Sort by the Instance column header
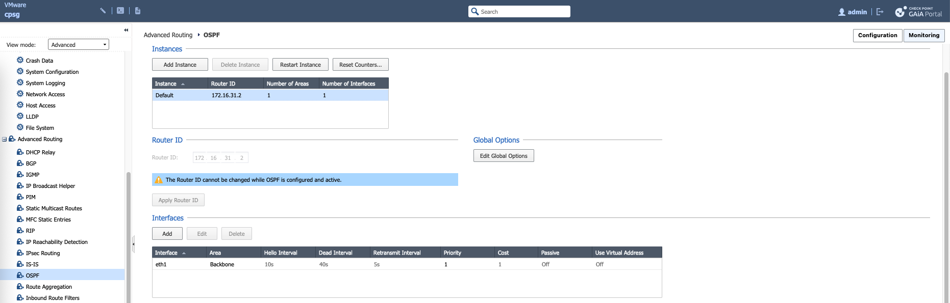Viewport: 950px width, 303px height. 166,84
